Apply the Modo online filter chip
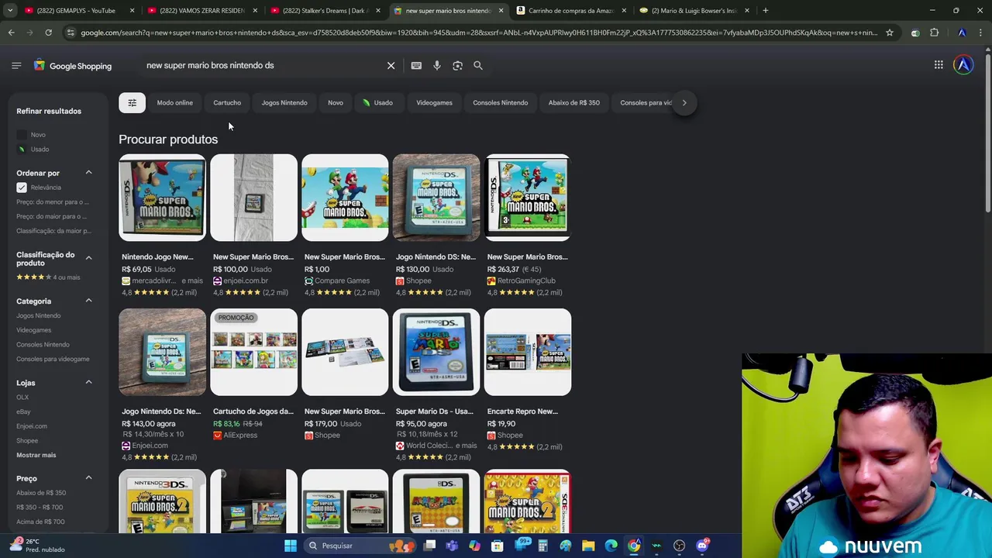This screenshot has width=992, height=558. [x=174, y=102]
